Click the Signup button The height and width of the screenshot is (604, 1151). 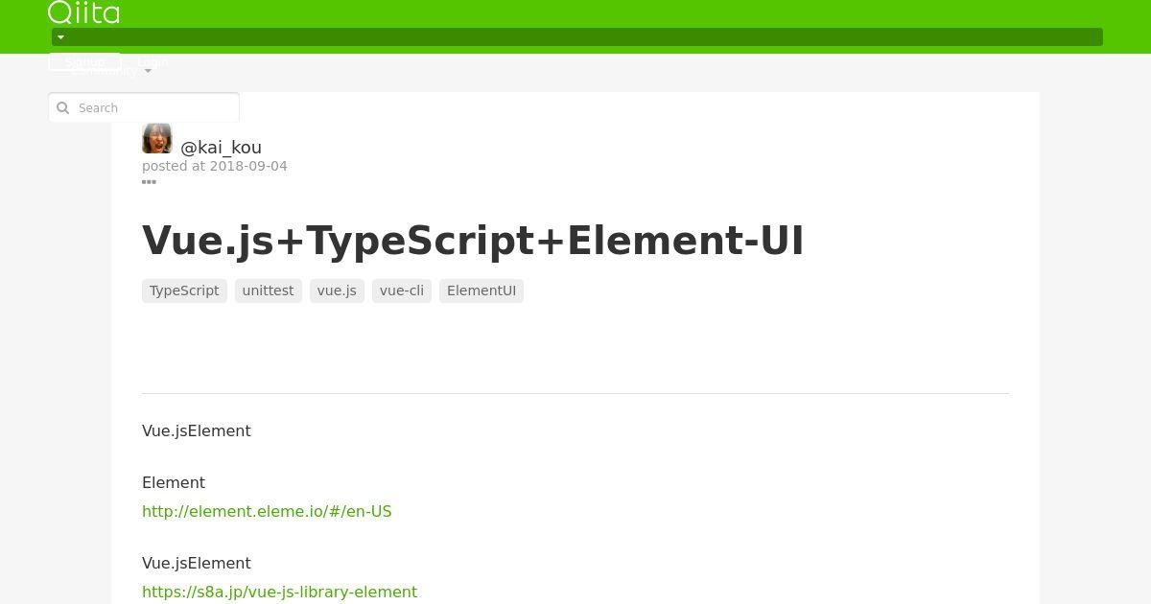pos(84,61)
